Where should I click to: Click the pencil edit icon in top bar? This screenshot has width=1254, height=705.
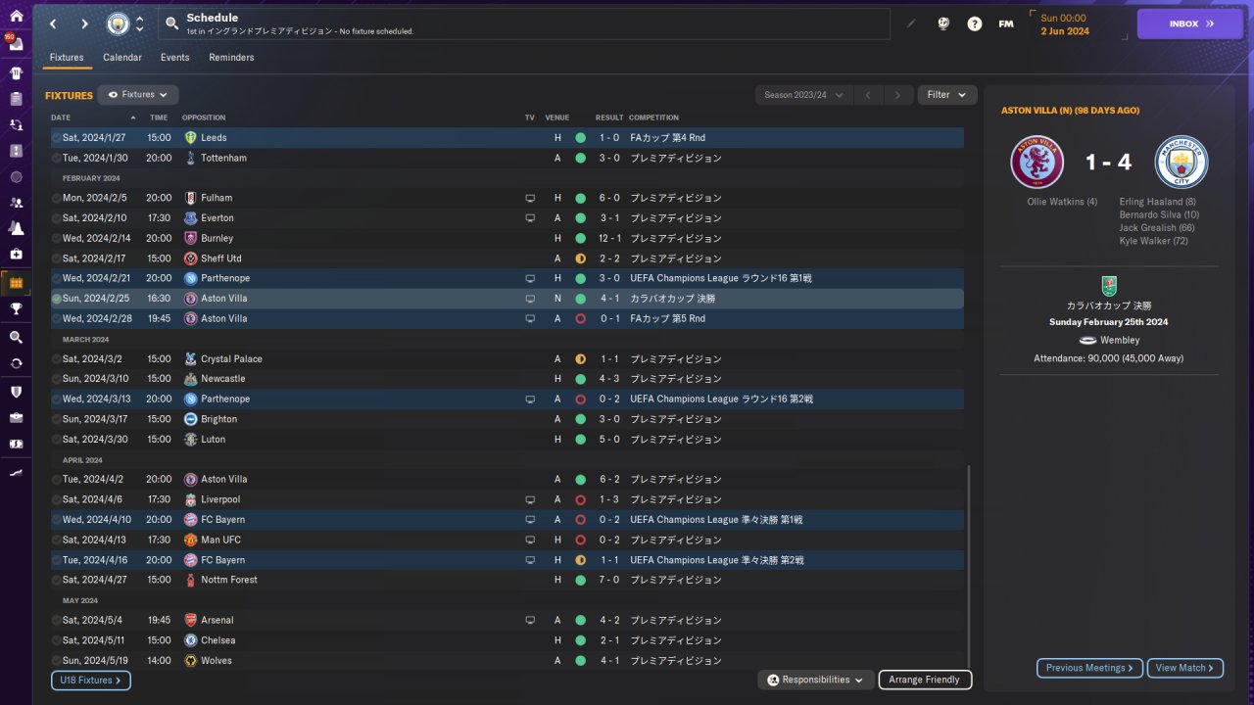pos(911,23)
